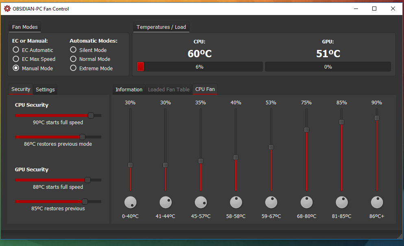Click the 81-85ºC temperature range dial
Image resolution: width=404 pixels, height=246 pixels.
[341, 202]
